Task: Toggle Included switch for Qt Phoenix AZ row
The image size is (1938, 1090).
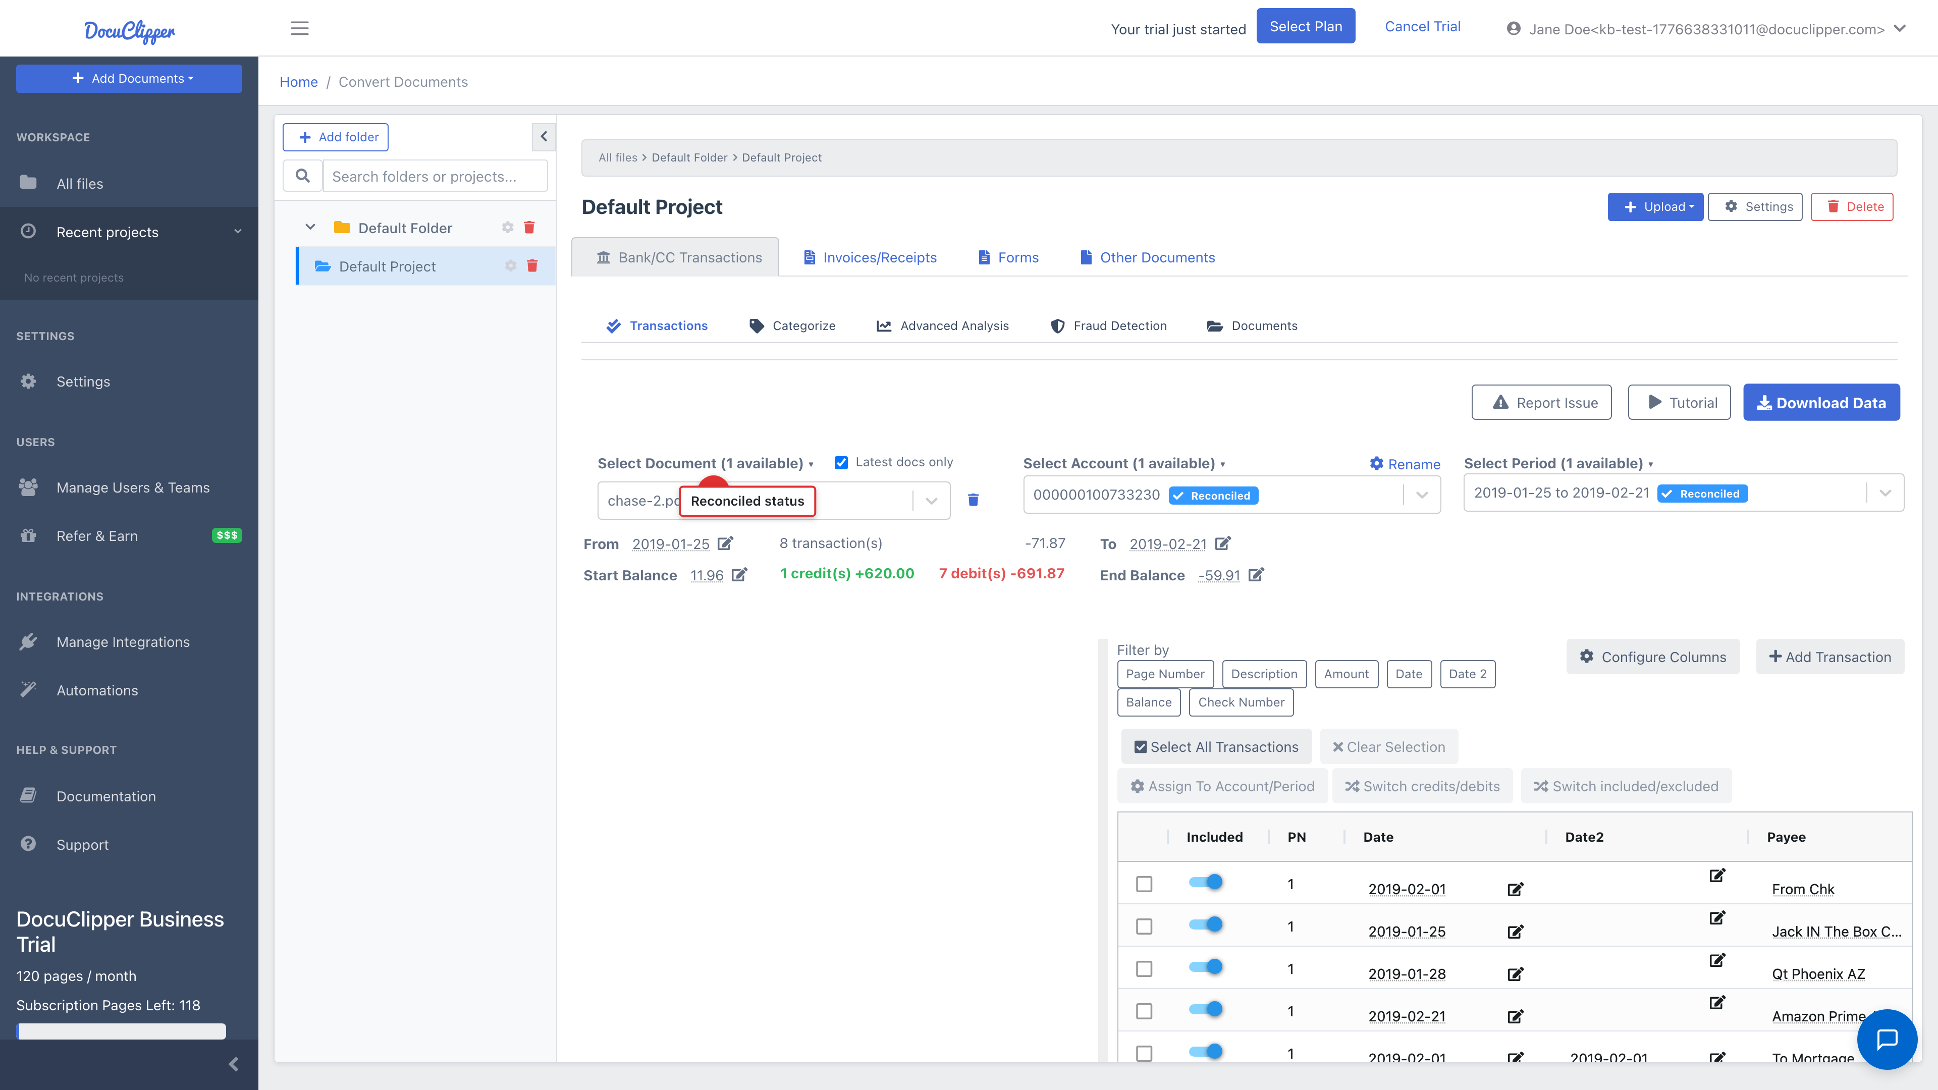Action: point(1206,967)
